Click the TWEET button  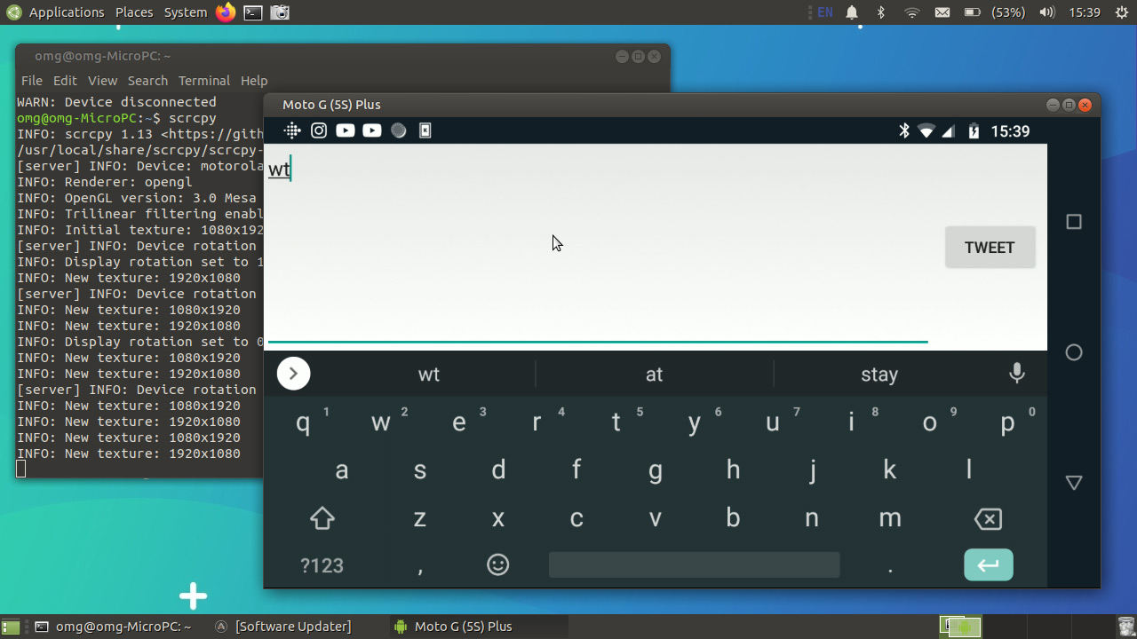click(x=990, y=248)
